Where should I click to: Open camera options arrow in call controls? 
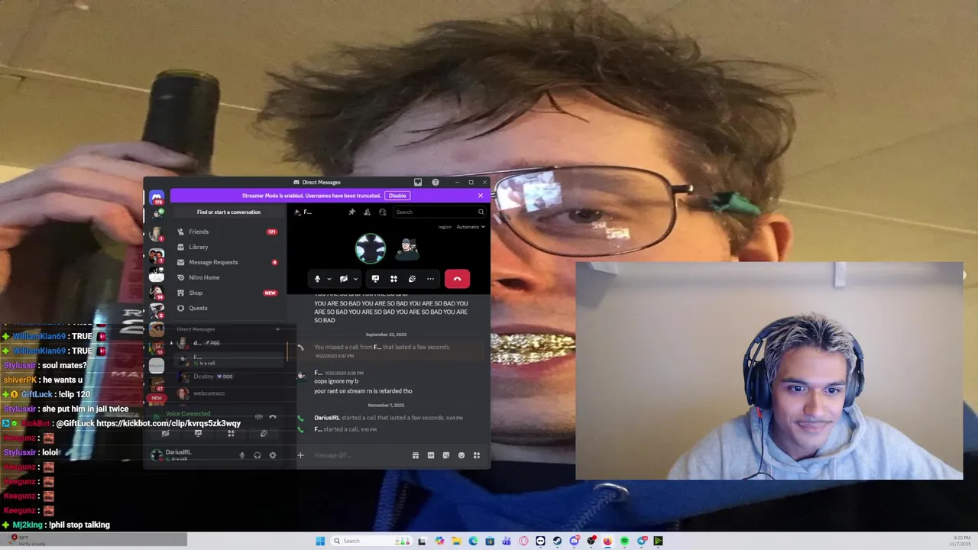tap(356, 279)
